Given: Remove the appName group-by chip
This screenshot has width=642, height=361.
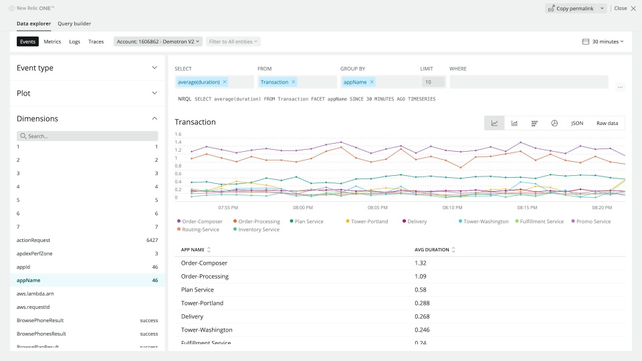Looking at the screenshot, I should click(372, 82).
